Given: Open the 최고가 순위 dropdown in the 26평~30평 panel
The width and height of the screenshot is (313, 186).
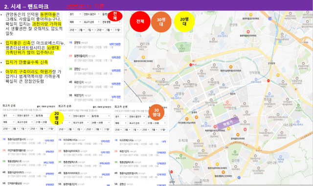Looking at the screenshot, I should tap(81, 122).
